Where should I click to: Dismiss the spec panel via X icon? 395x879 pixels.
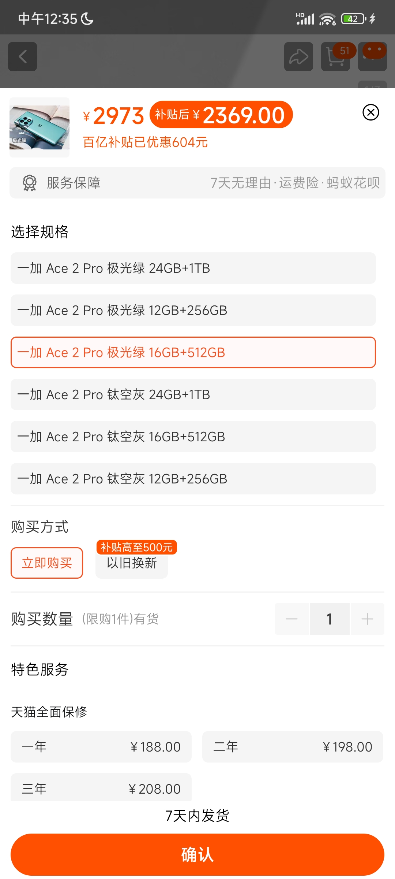click(370, 113)
